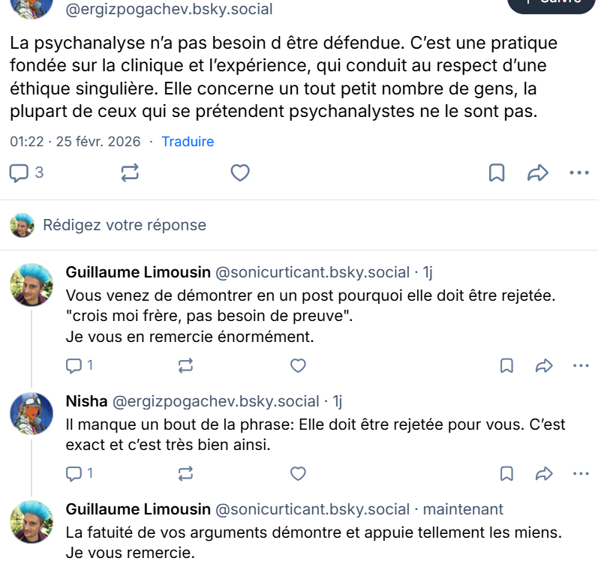Like Guillaume's first reply
This screenshot has width=598, height=561.
coord(298,366)
